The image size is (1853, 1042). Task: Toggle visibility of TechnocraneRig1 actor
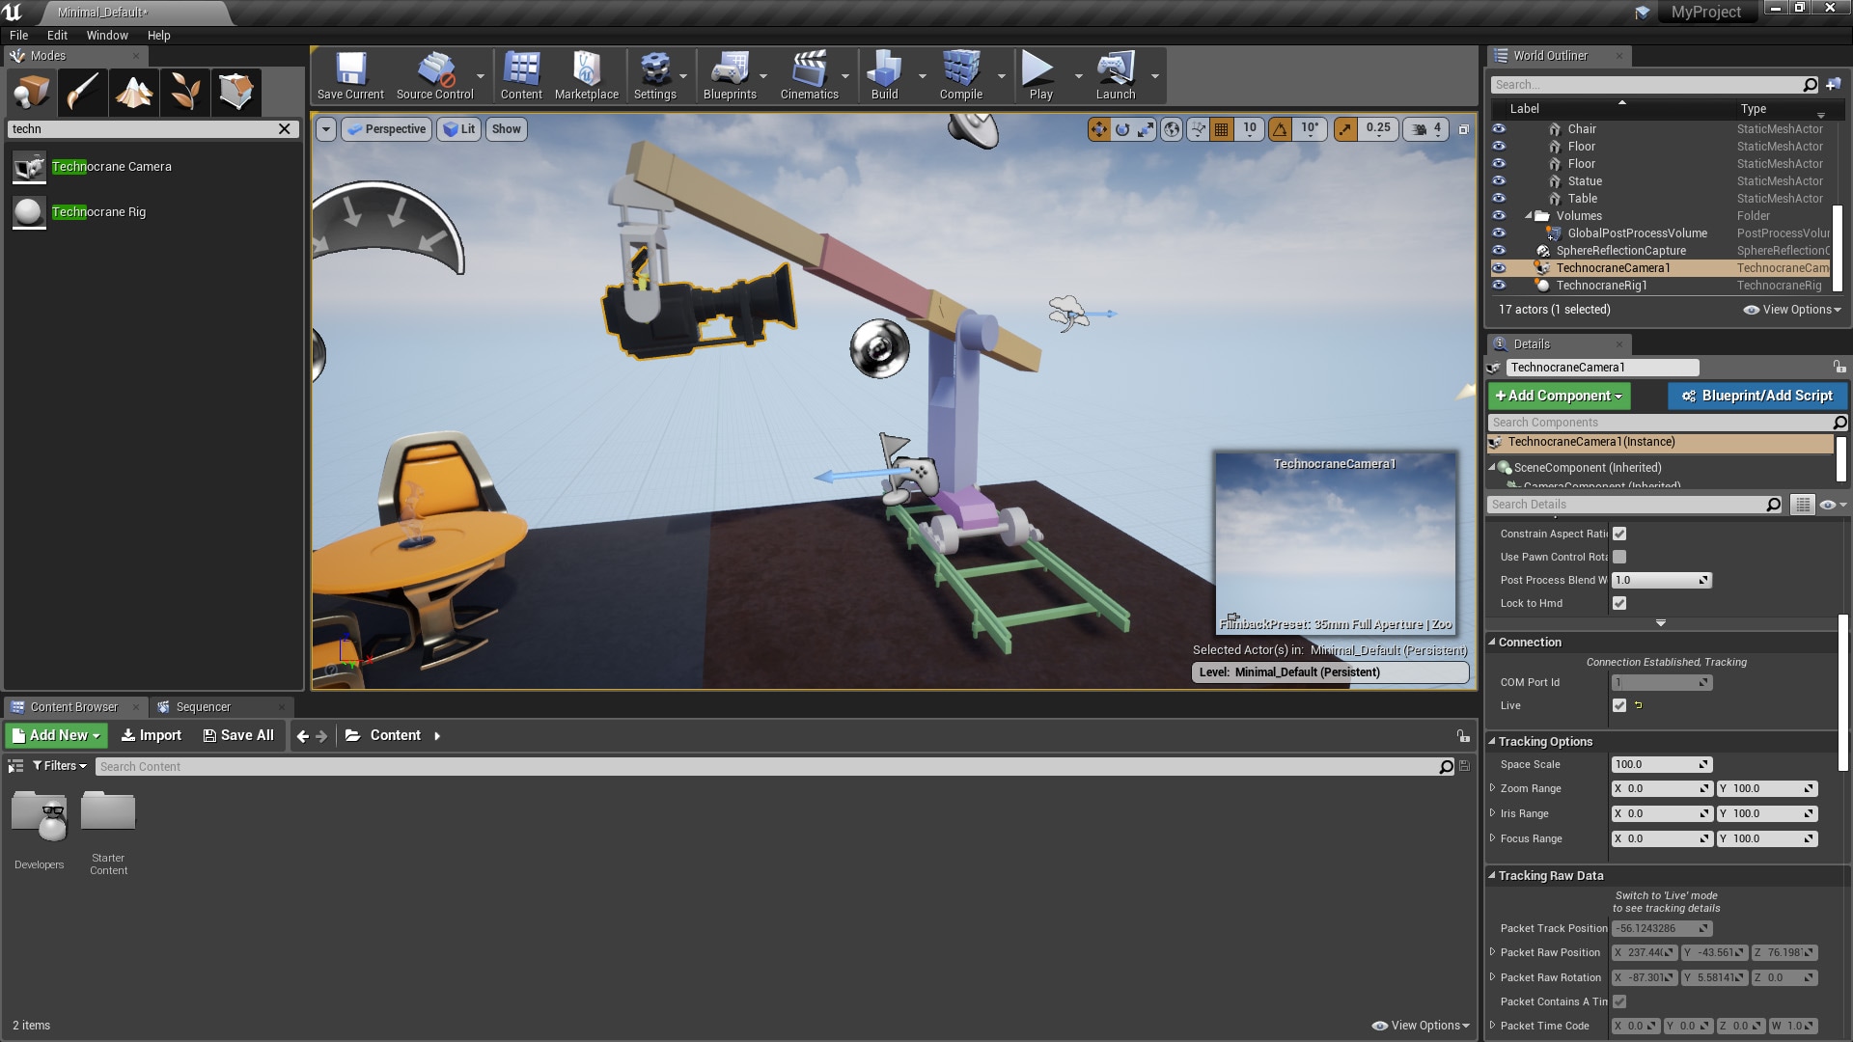1499,286
